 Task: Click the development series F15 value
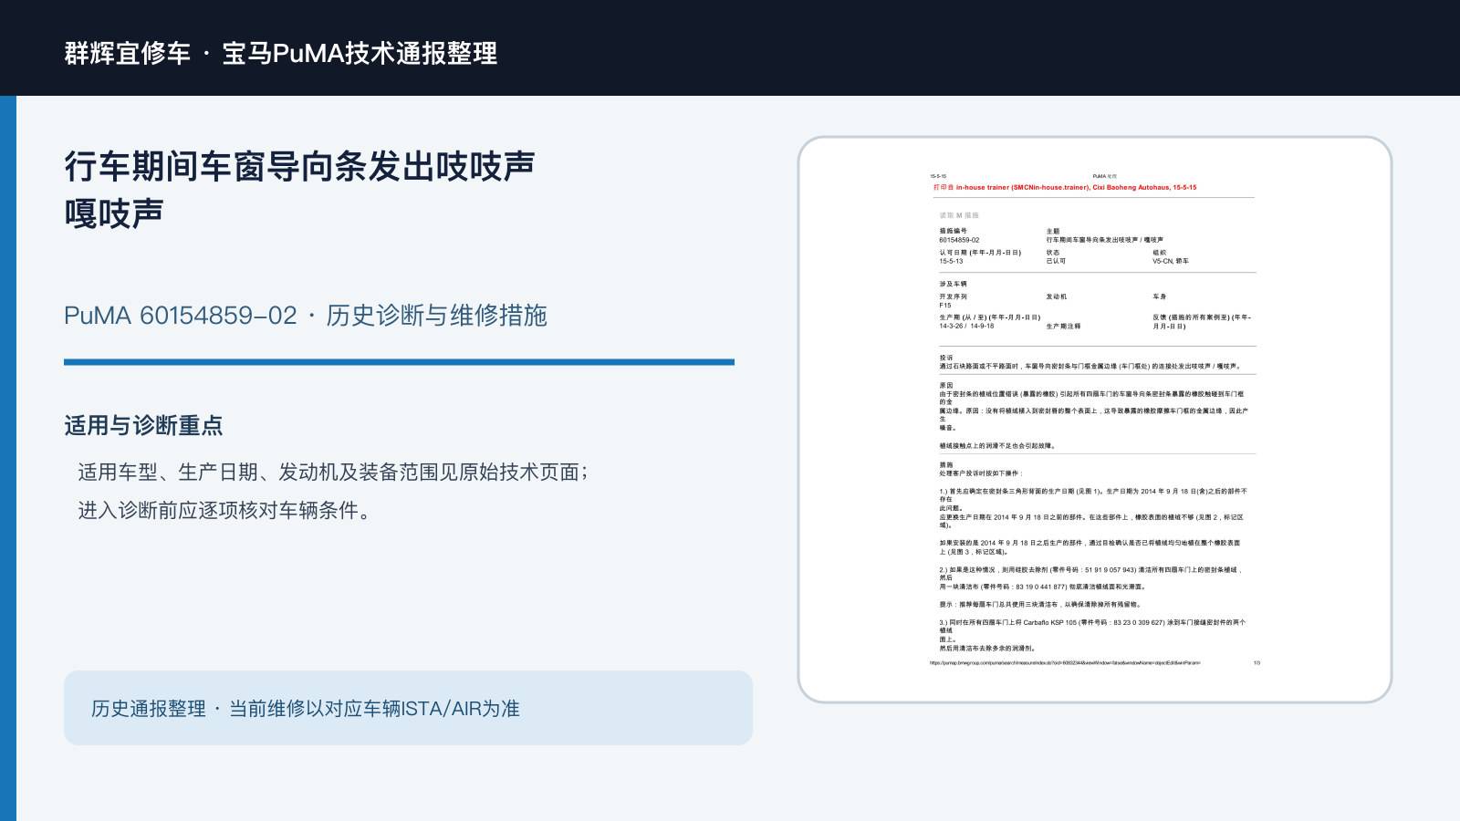pyautogui.click(x=945, y=305)
